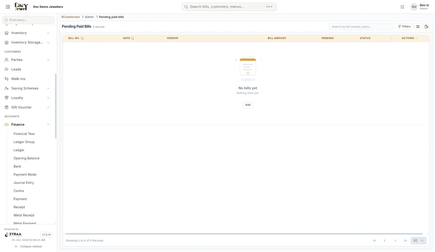The image size is (435, 252).
Task: Sort by Date column arrows
Action: (132, 38)
